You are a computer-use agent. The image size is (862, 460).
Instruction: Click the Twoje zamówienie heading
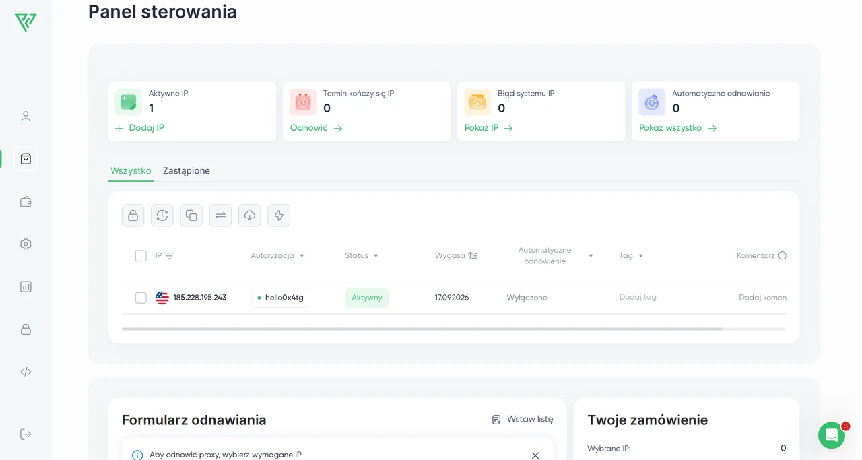pyautogui.click(x=647, y=420)
